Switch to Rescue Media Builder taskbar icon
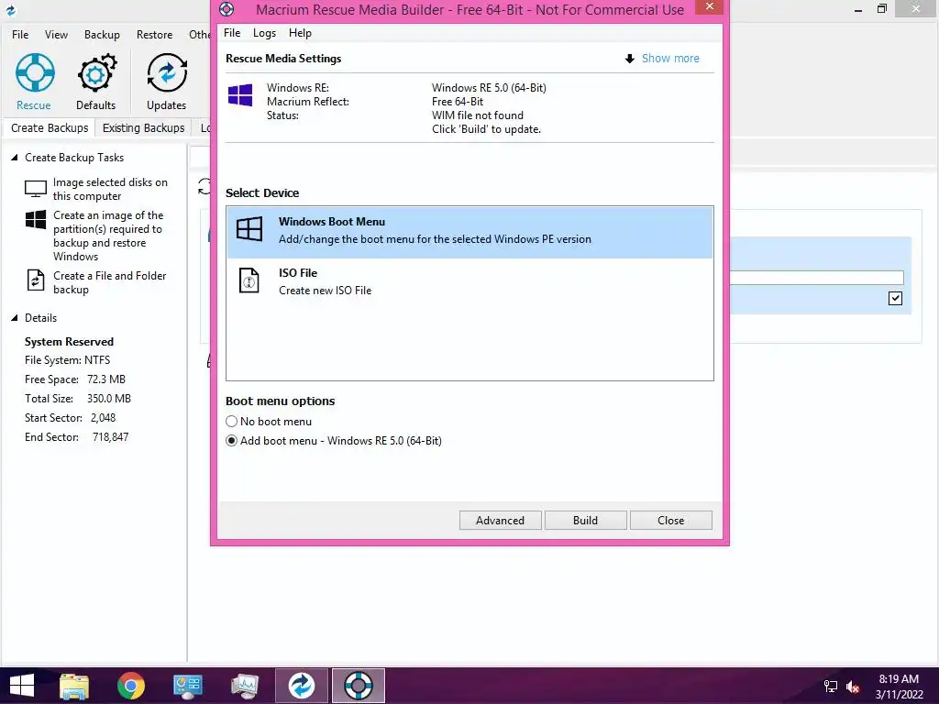The height and width of the screenshot is (704, 939). pos(359,686)
